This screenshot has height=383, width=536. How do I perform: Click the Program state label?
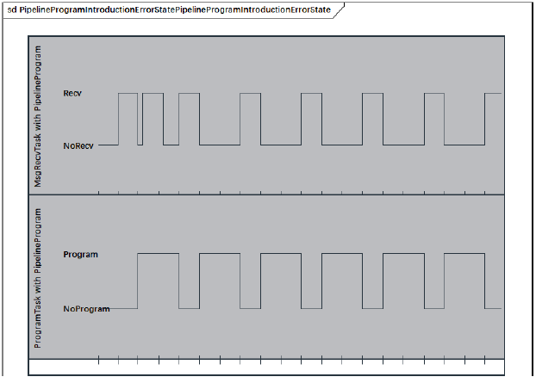81,254
